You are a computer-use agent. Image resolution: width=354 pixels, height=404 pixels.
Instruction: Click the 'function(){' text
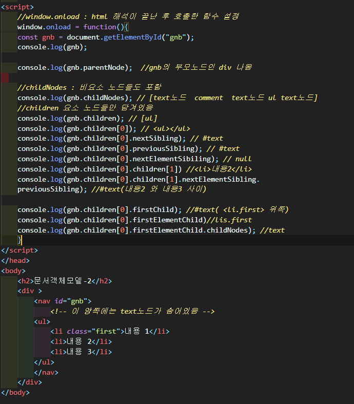pos(106,27)
